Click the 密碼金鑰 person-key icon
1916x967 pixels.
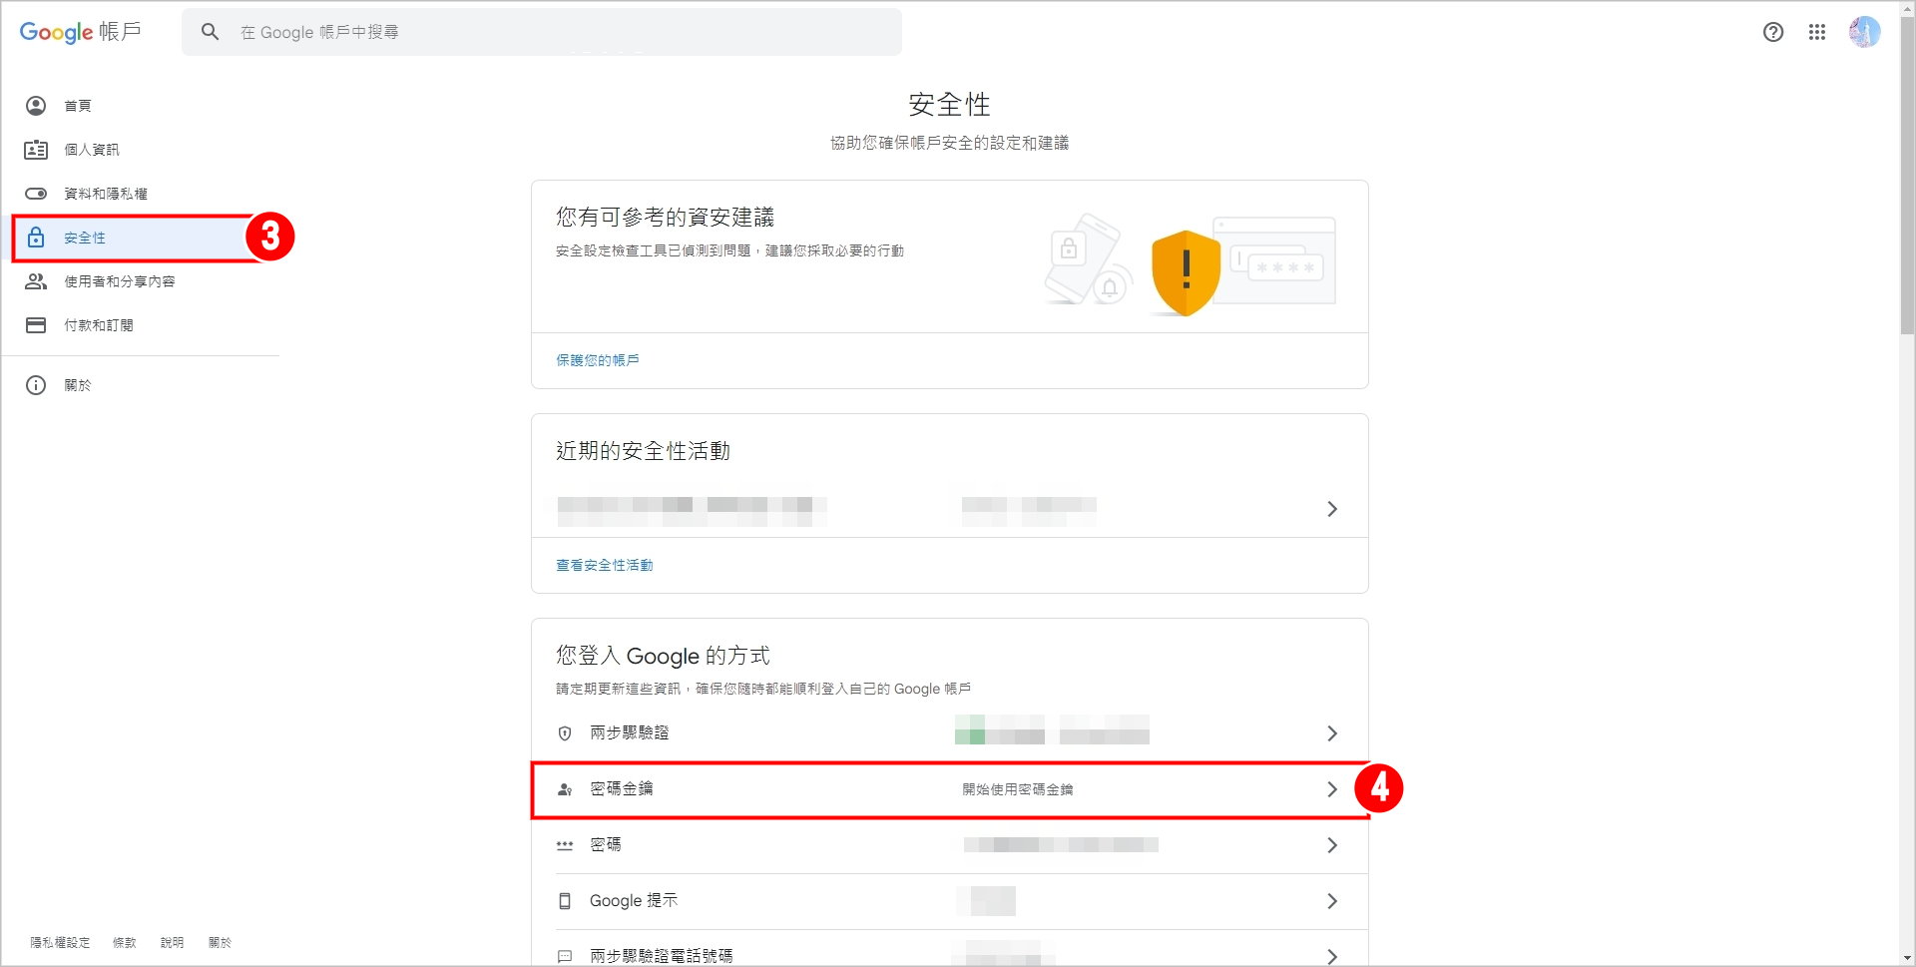pos(565,789)
